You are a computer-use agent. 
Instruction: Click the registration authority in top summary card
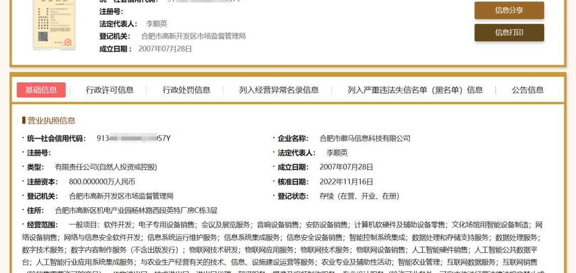(x=193, y=36)
